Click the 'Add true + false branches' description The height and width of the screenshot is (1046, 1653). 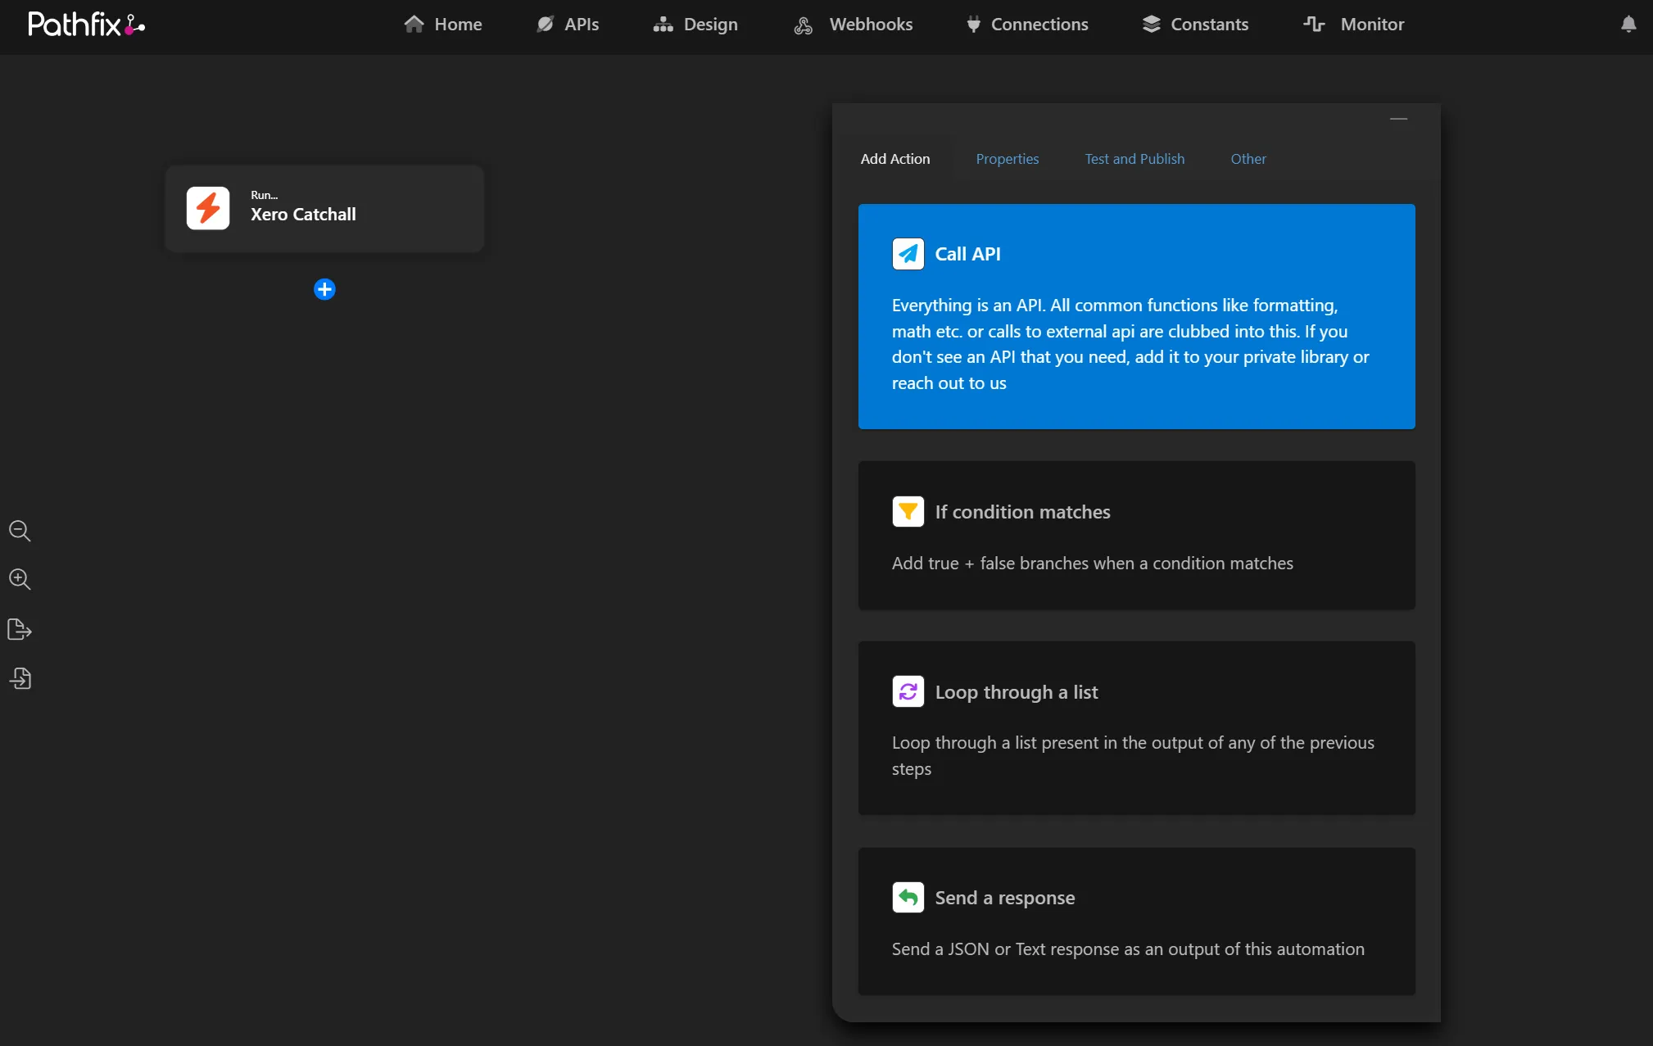pyautogui.click(x=1092, y=564)
